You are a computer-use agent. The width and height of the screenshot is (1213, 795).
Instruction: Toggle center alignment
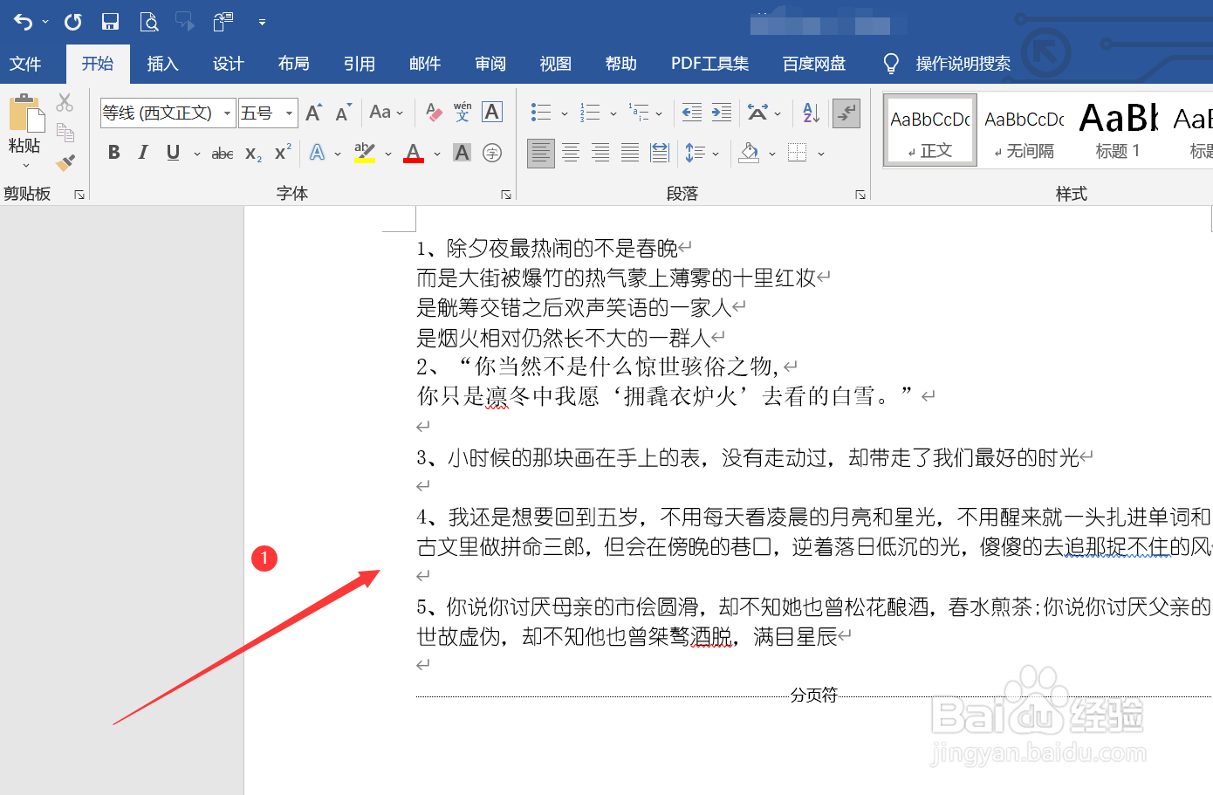[571, 153]
